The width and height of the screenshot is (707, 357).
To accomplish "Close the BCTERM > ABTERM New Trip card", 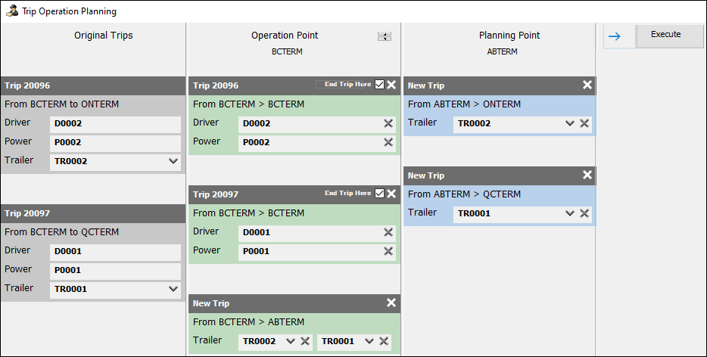I will [x=391, y=303].
